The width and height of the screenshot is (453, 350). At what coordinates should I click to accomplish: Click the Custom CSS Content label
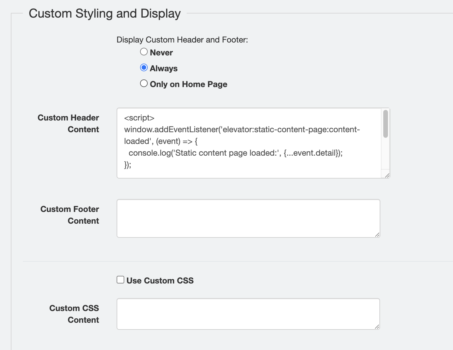[x=74, y=314]
